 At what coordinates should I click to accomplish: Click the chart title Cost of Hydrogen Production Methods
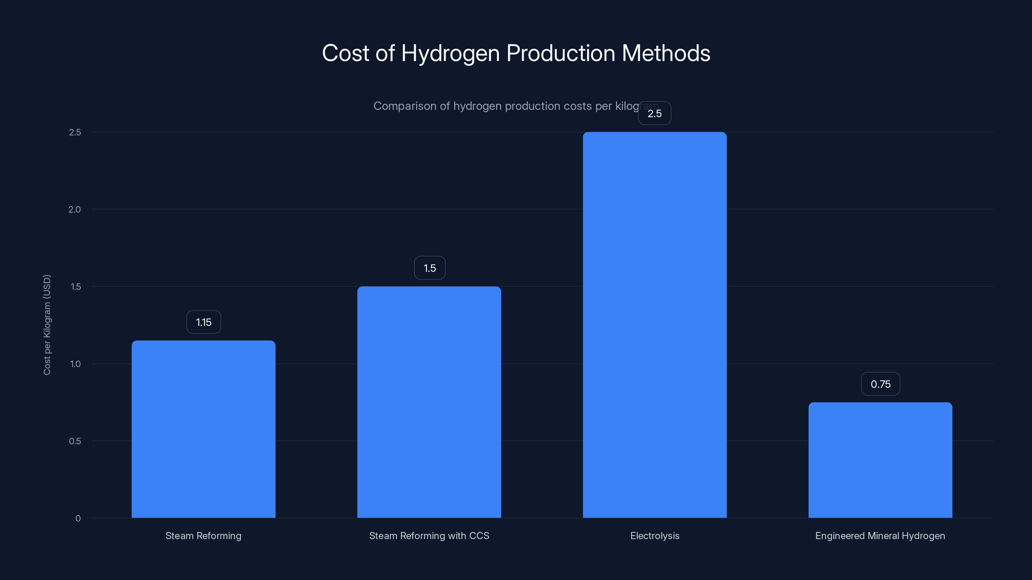click(516, 53)
